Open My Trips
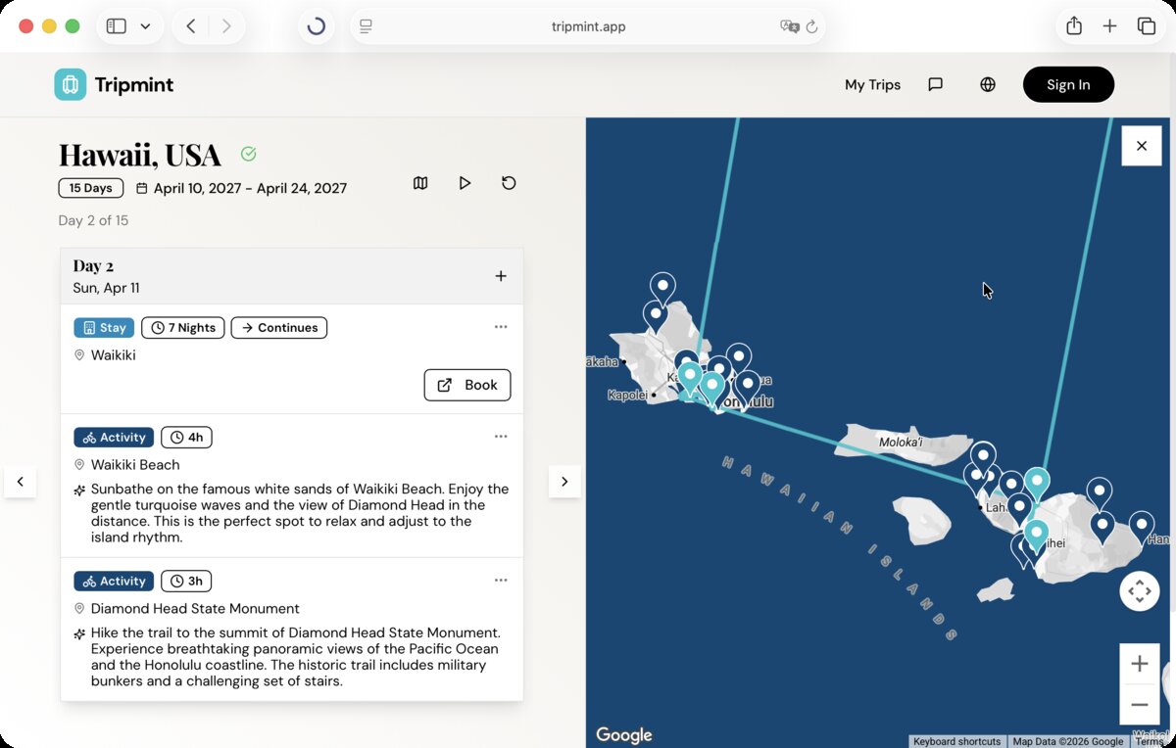 872,84
